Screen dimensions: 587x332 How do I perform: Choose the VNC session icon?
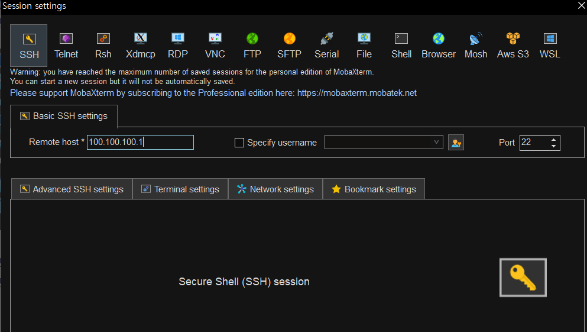point(215,46)
